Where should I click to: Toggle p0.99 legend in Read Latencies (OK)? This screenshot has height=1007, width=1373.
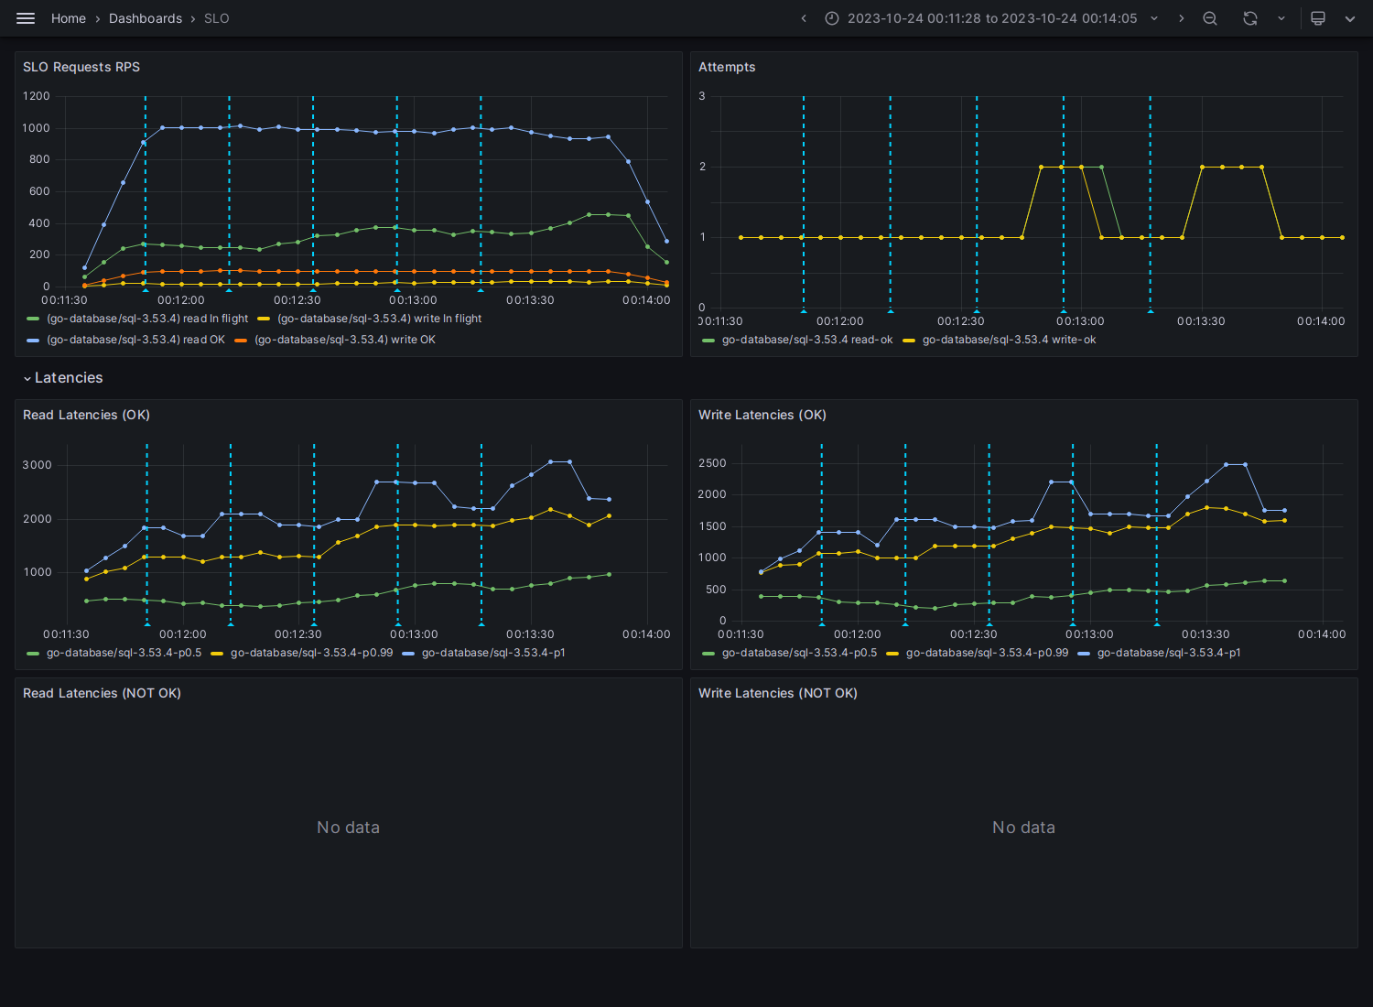click(311, 653)
